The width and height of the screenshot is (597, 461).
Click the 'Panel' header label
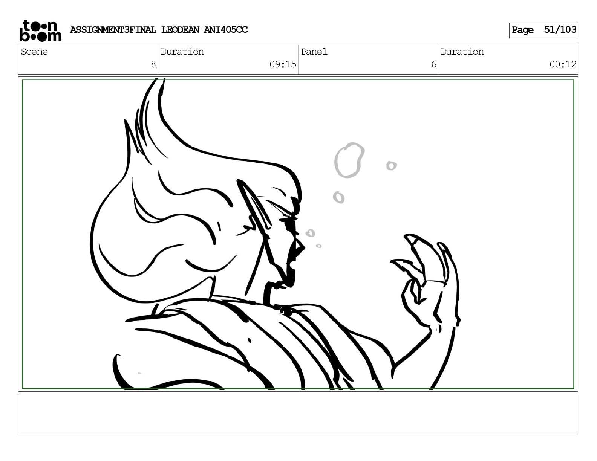(x=314, y=52)
